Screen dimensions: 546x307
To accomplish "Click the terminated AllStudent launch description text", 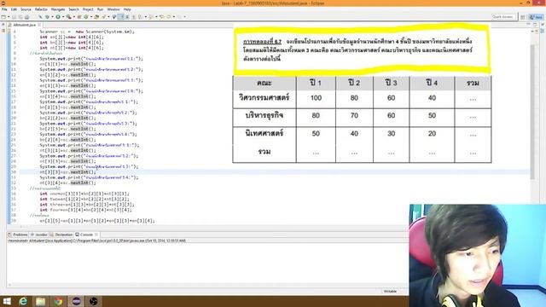I will pos(96,240).
